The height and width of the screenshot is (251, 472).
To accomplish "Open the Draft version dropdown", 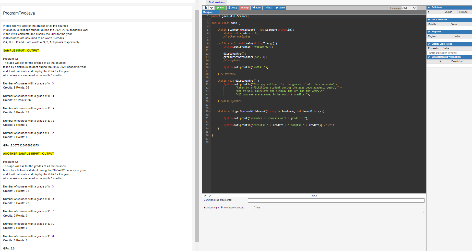I will [216, 2].
